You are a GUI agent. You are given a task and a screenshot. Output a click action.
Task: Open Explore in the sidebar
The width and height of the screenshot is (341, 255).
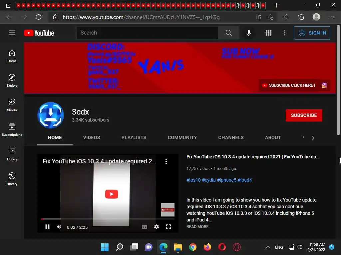pos(12,81)
